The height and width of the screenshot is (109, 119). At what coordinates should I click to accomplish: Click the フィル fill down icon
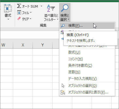(19, 12)
